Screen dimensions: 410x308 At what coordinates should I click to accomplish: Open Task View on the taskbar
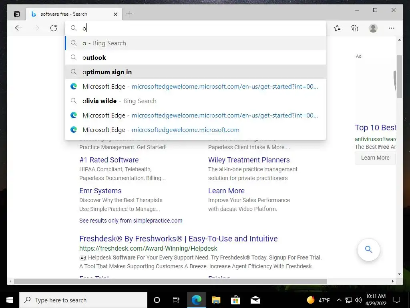tap(176, 300)
